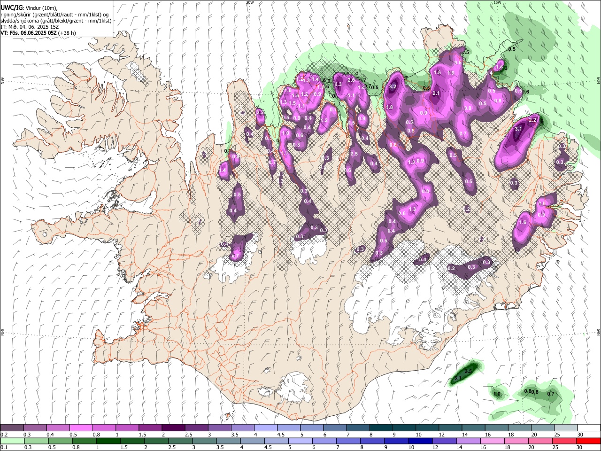The width and height of the screenshot is (601, 451).
Task: Click the '3.2' snowfall value on the map
Action: click(393, 86)
